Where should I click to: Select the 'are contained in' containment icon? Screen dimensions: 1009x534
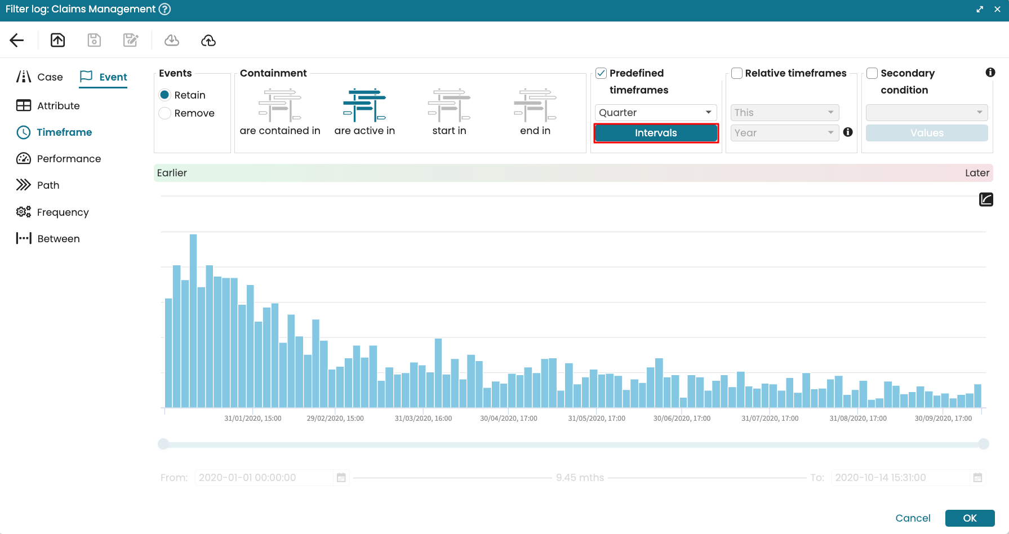tap(280, 105)
